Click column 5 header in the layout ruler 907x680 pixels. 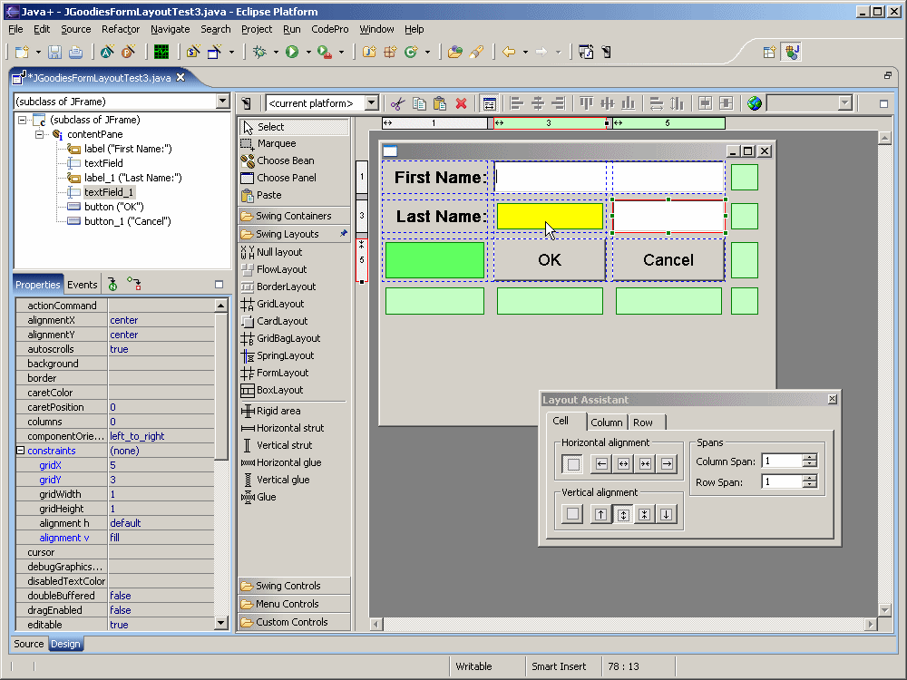tap(668, 122)
